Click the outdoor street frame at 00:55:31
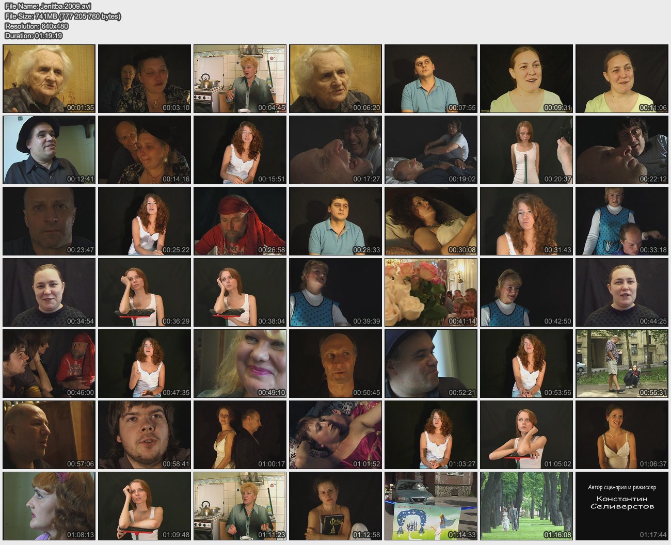 (x=622, y=363)
